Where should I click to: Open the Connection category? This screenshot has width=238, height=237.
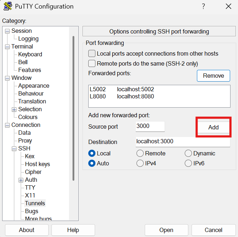pyautogui.click(x=26, y=125)
